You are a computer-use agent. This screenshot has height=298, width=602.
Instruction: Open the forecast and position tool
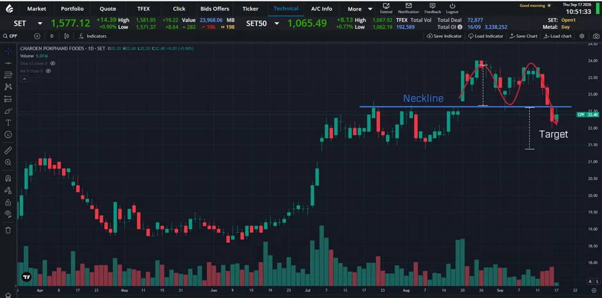(8, 99)
